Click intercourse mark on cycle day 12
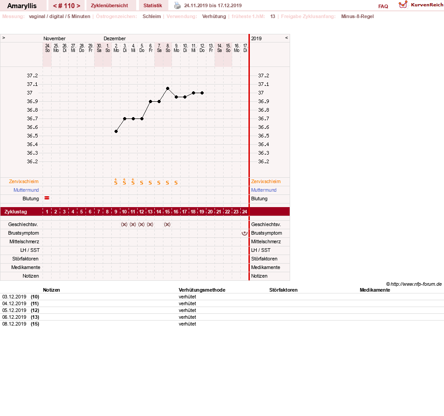The width and height of the screenshot is (444, 416). [x=142, y=224]
